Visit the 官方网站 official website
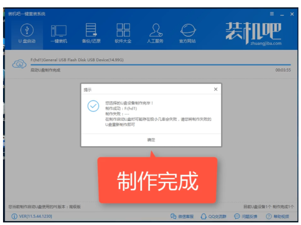Viewport: 301px width, 225px height. [x=187, y=33]
